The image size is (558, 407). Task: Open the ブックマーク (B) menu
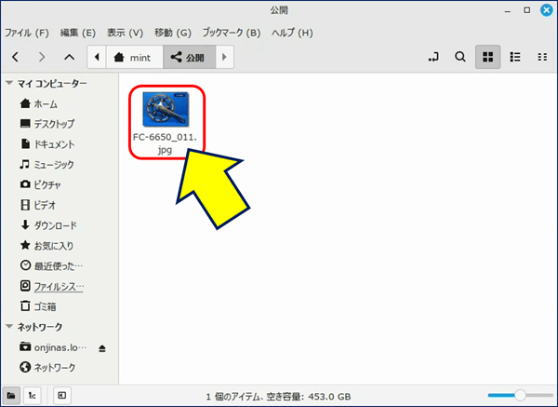(232, 33)
